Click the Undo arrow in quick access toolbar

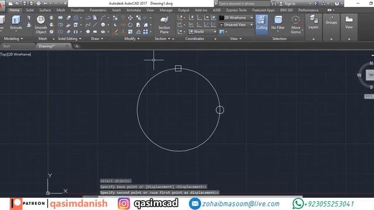tap(46, 3)
